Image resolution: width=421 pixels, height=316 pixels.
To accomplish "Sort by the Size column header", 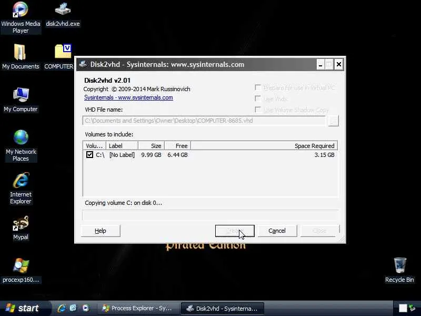I will pyautogui.click(x=151, y=146).
